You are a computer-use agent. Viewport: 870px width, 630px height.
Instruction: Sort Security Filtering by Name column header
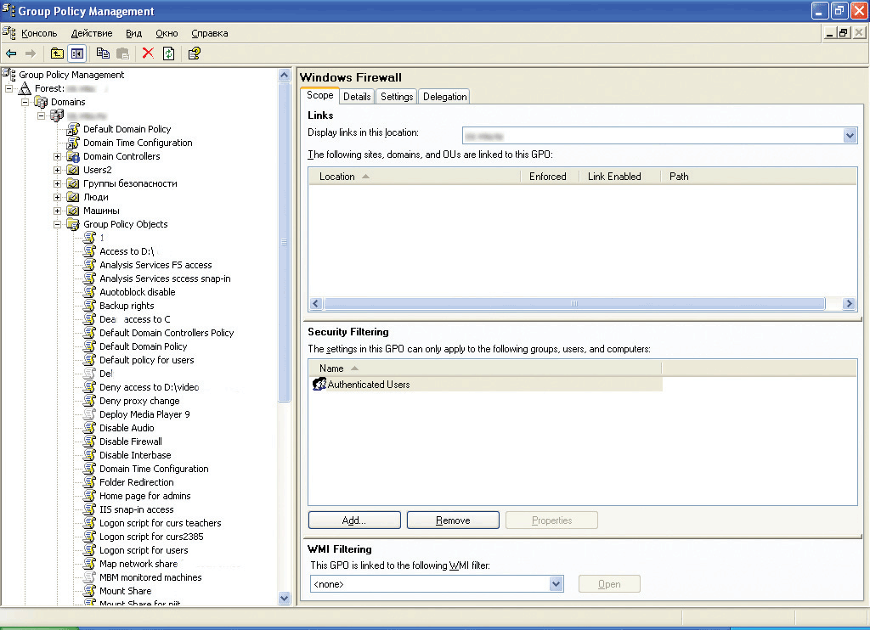[x=485, y=368]
